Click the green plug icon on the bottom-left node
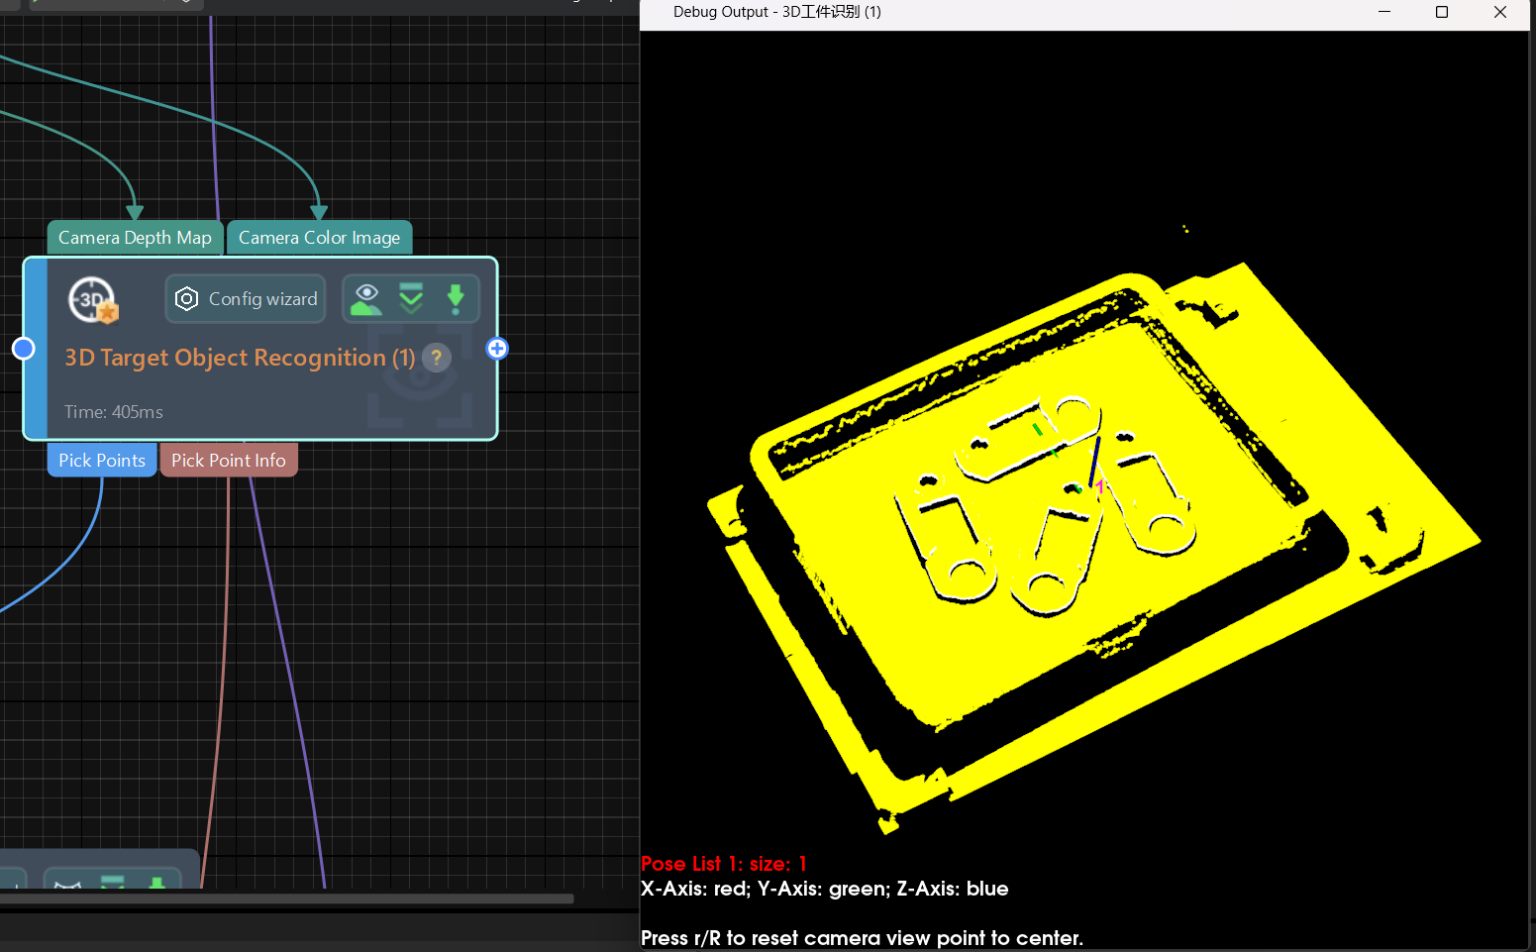The height and width of the screenshot is (952, 1536). [157, 883]
